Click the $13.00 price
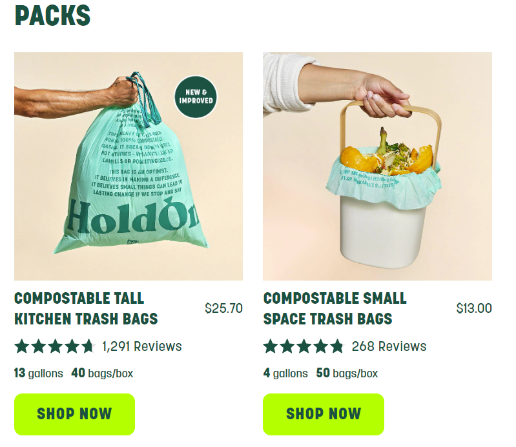Viewport: 516px width, 447px height. [474, 308]
